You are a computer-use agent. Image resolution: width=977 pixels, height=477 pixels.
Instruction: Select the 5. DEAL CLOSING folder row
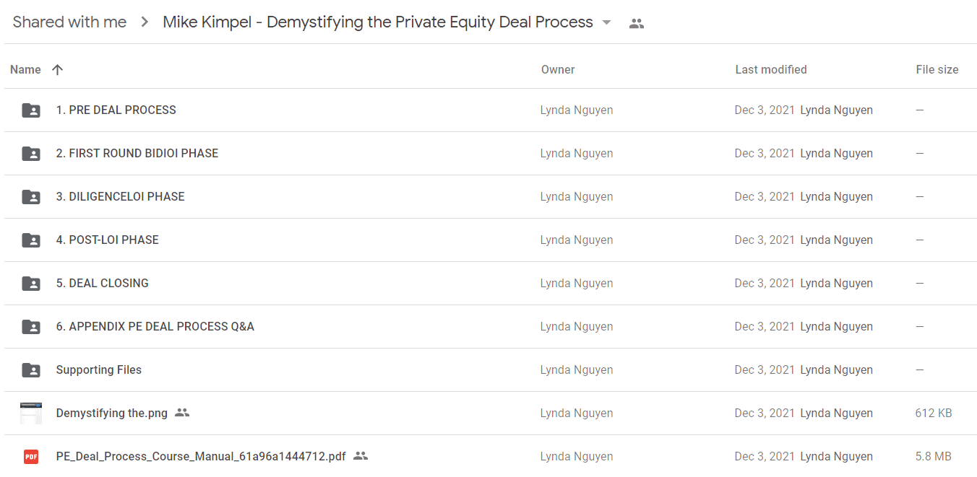coord(491,284)
